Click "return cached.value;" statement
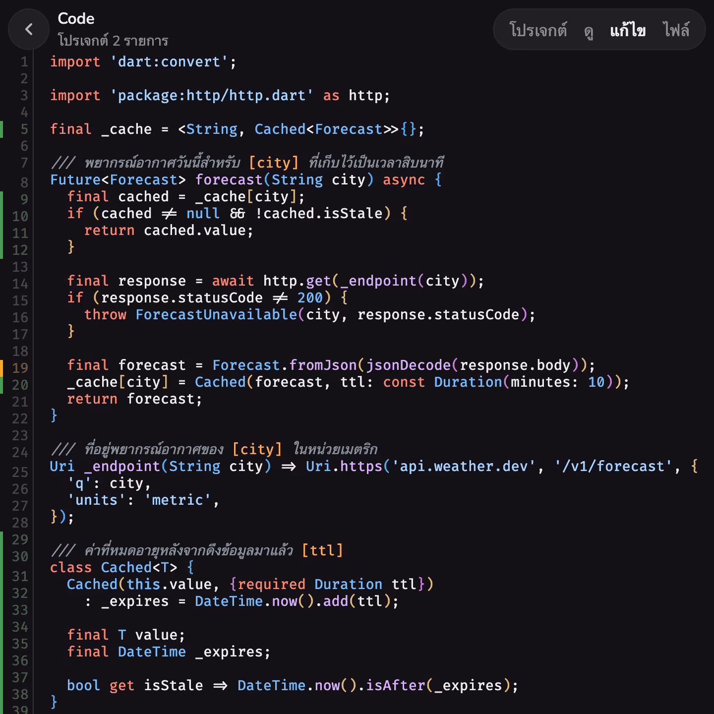The height and width of the screenshot is (714, 714). (169, 231)
